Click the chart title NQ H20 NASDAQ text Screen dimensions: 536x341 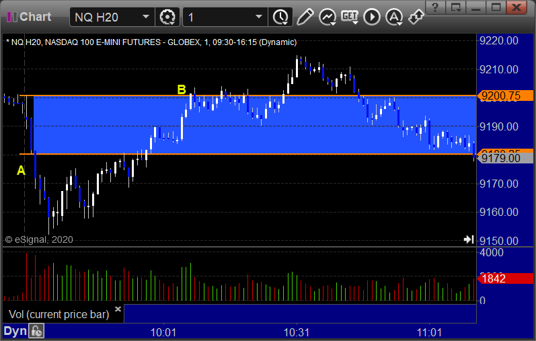pyautogui.click(x=151, y=42)
